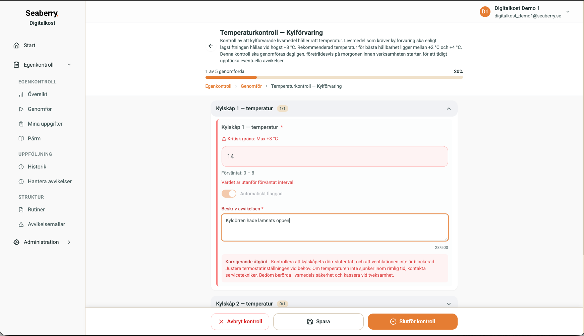Click the orange progress bar
Viewport: 584px width, 336px height.
click(x=231, y=77)
